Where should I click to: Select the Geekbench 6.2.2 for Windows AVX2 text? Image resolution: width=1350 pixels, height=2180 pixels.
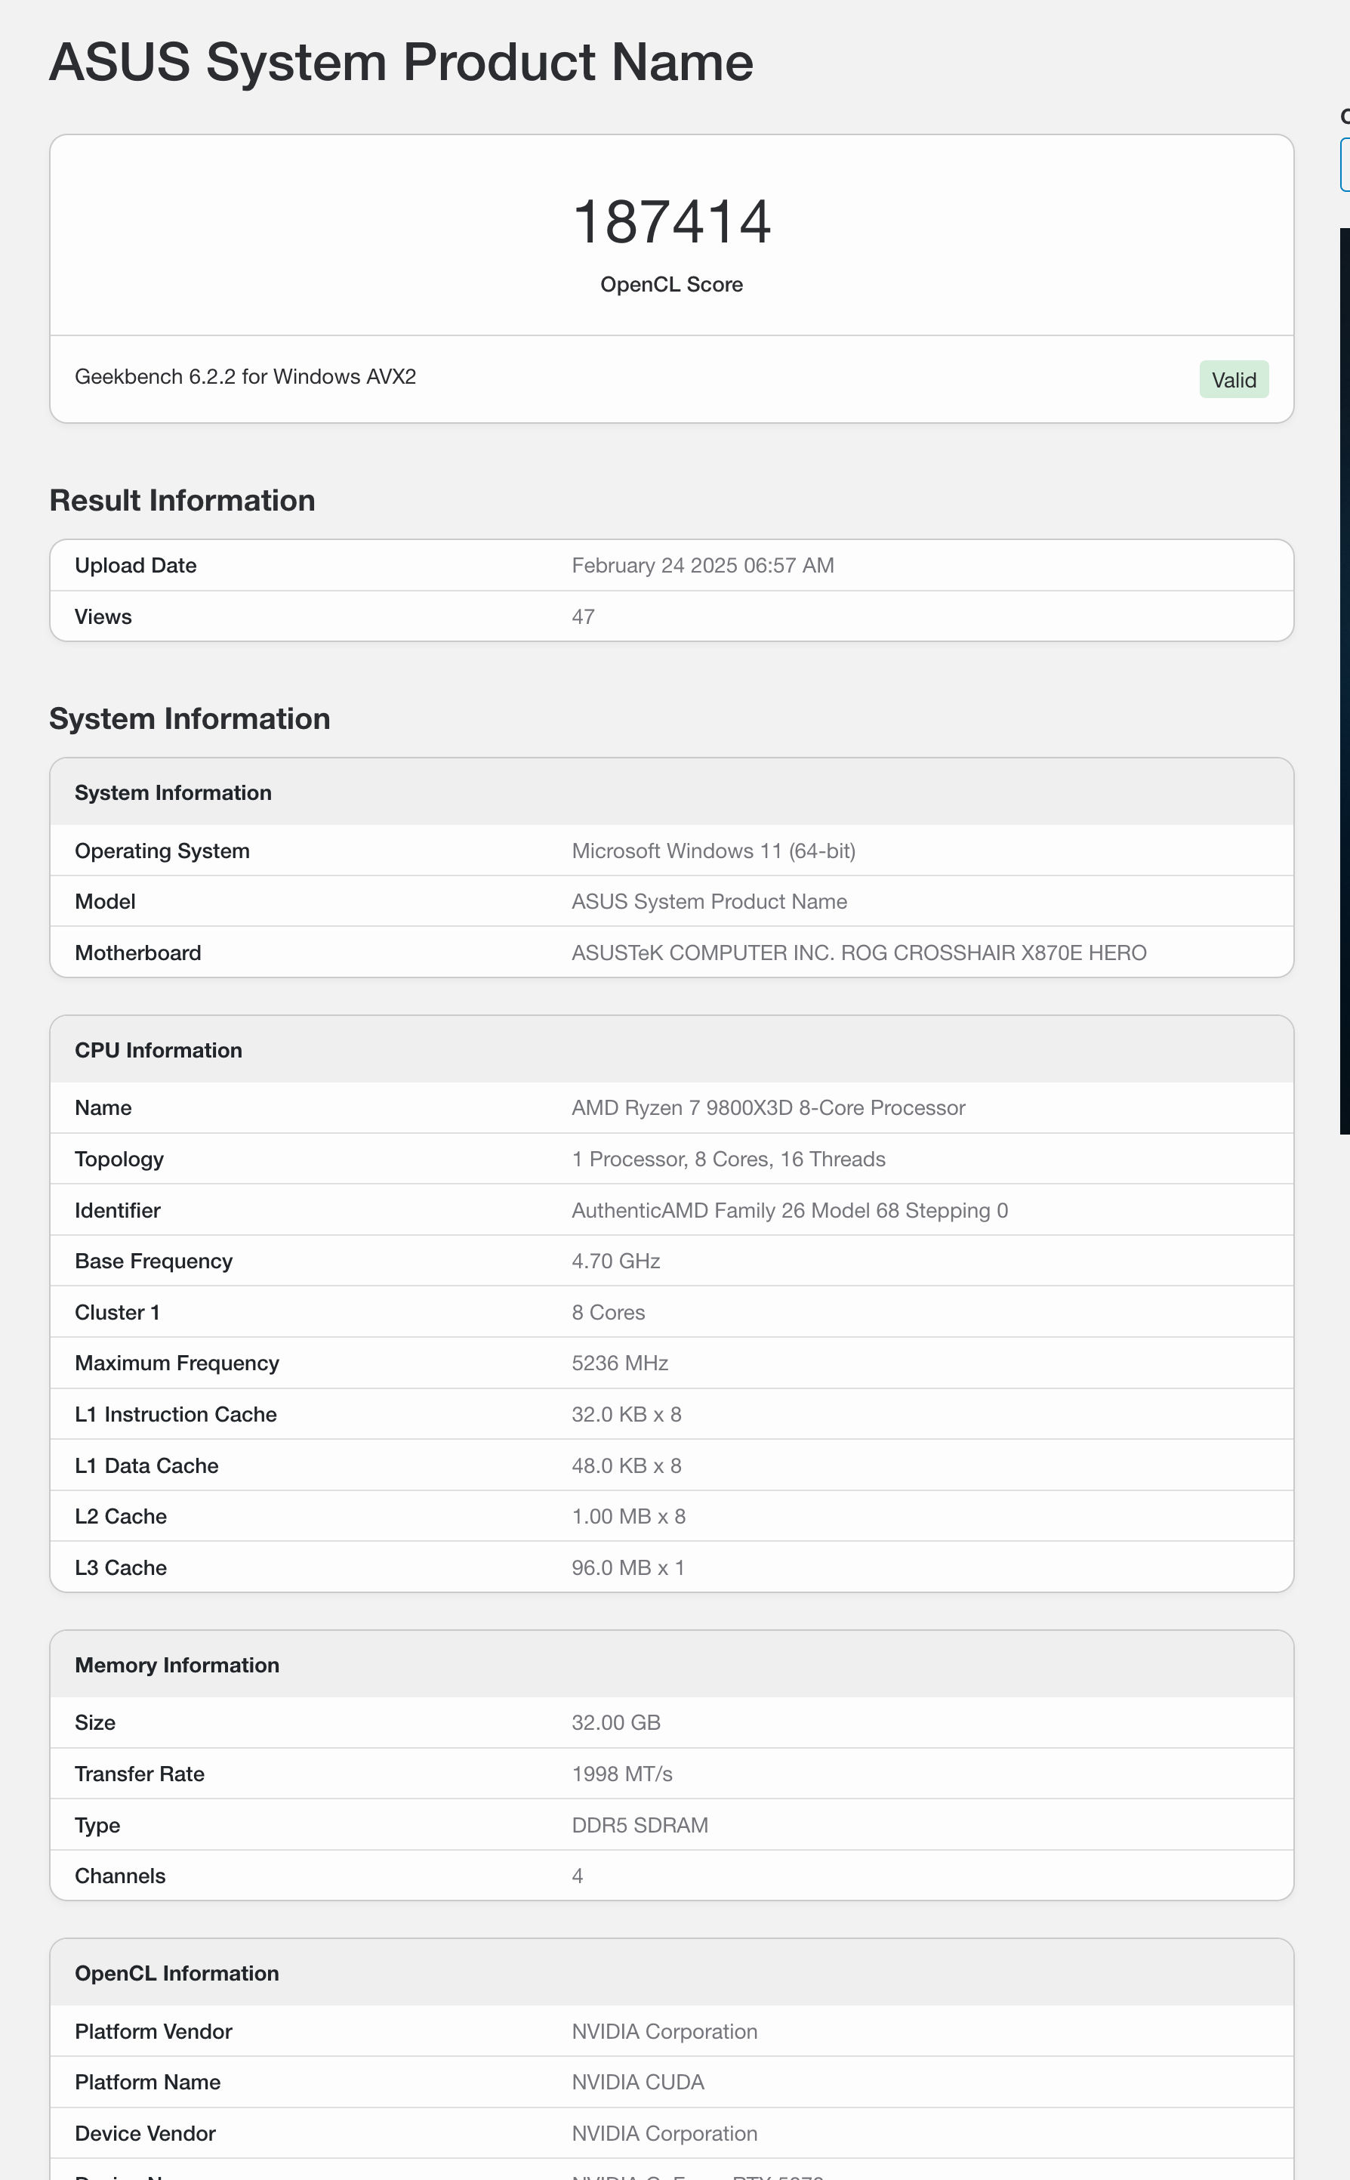pos(245,377)
